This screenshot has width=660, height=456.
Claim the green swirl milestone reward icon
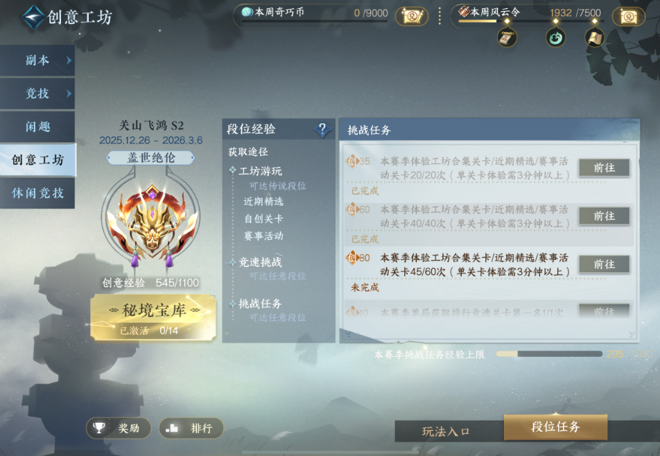click(x=555, y=38)
